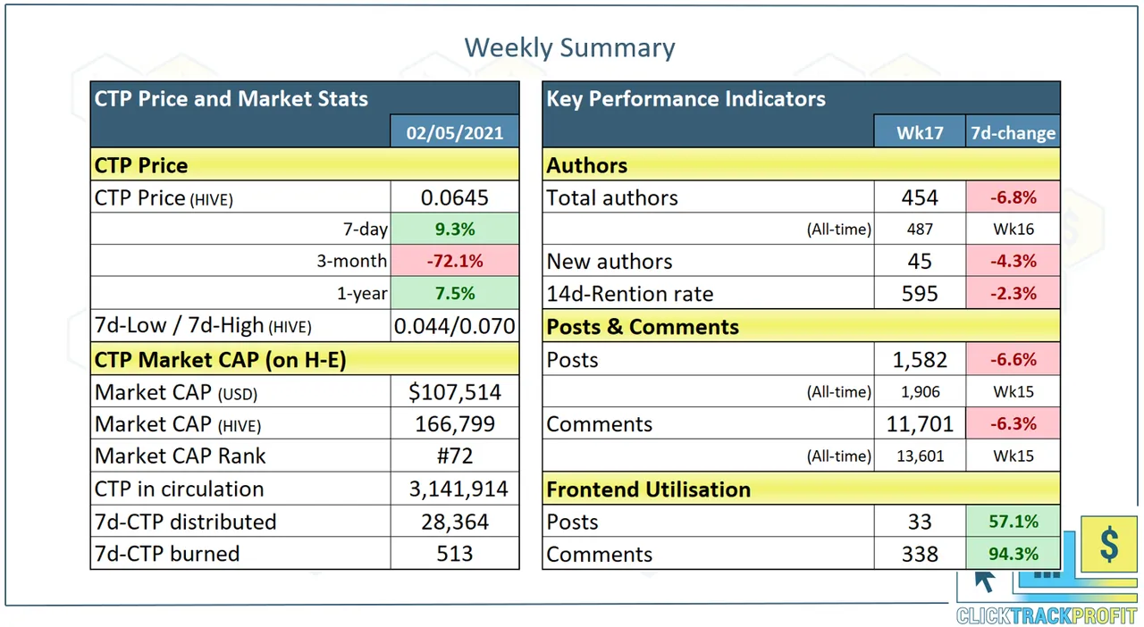Select the 454 total authors value
The image size is (1144, 627).
(920, 197)
